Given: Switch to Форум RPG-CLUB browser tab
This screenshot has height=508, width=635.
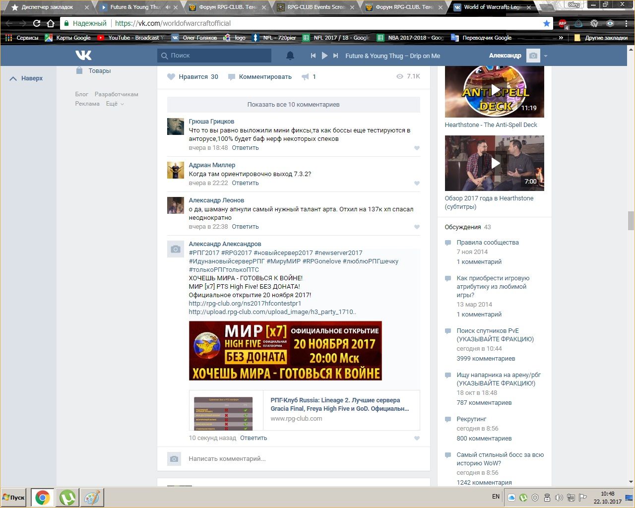Looking at the screenshot, I should click(x=226, y=7).
